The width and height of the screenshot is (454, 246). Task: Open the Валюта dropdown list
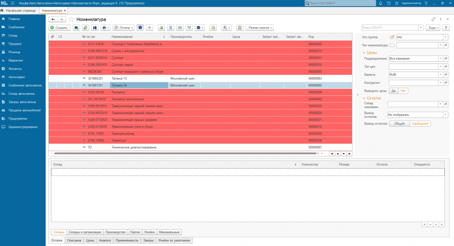pyautogui.click(x=440, y=74)
